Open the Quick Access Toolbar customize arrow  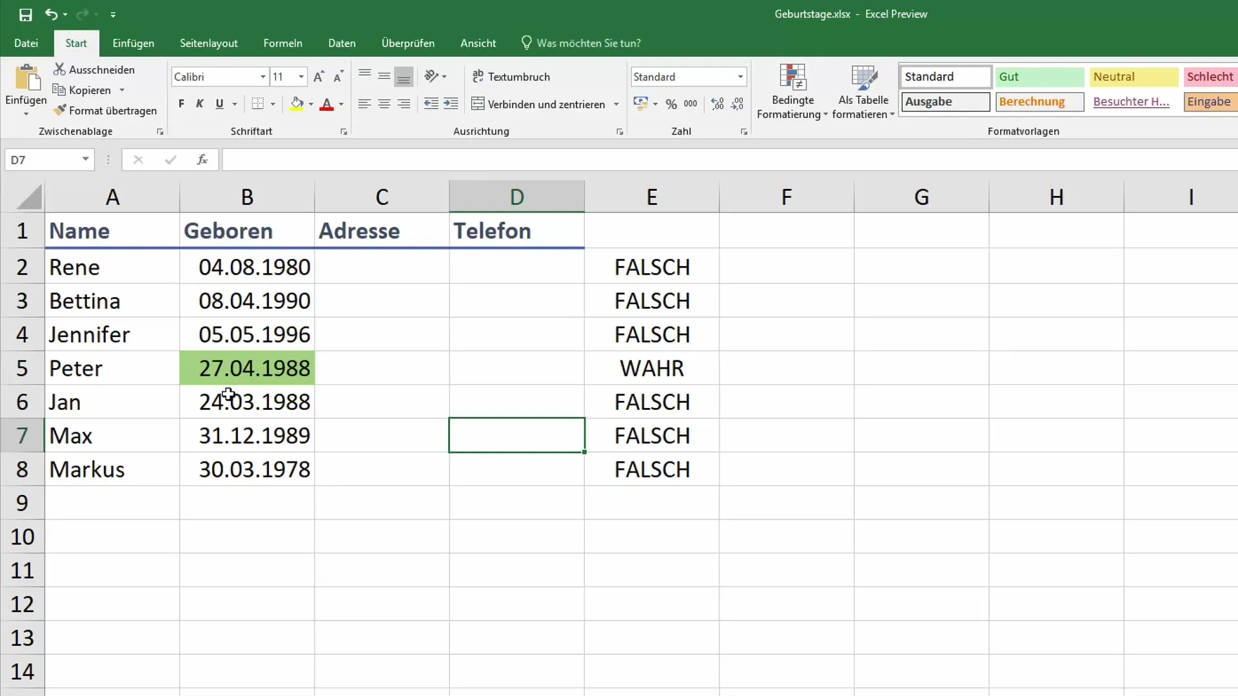[113, 14]
